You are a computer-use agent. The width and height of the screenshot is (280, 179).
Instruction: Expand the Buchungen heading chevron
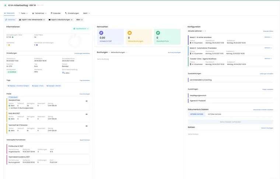[109, 52]
